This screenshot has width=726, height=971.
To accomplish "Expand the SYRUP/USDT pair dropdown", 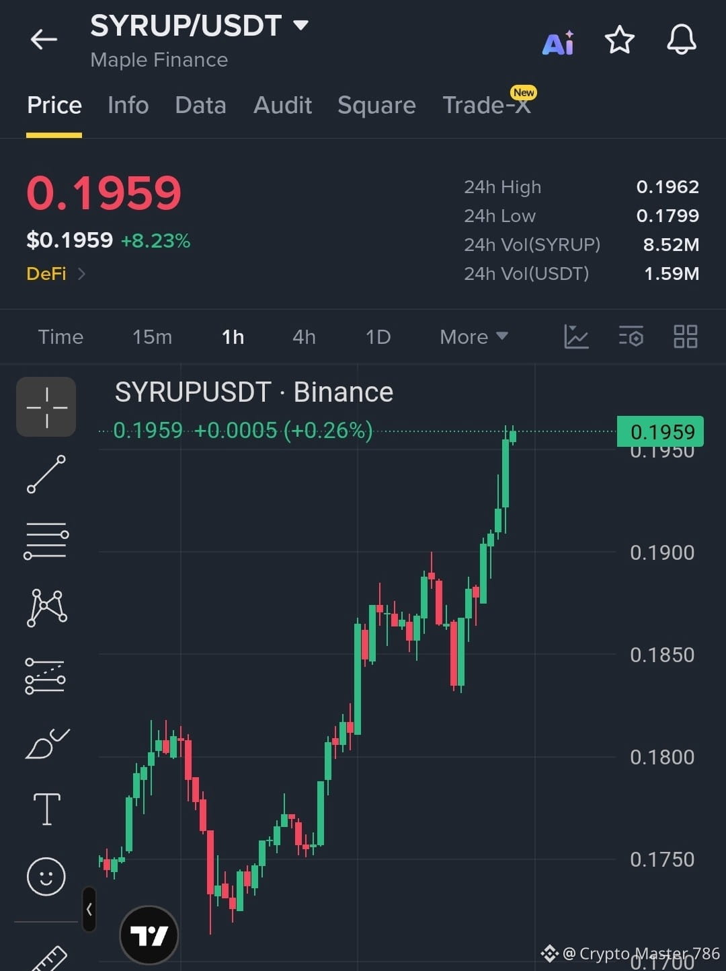I will pyautogui.click(x=300, y=26).
